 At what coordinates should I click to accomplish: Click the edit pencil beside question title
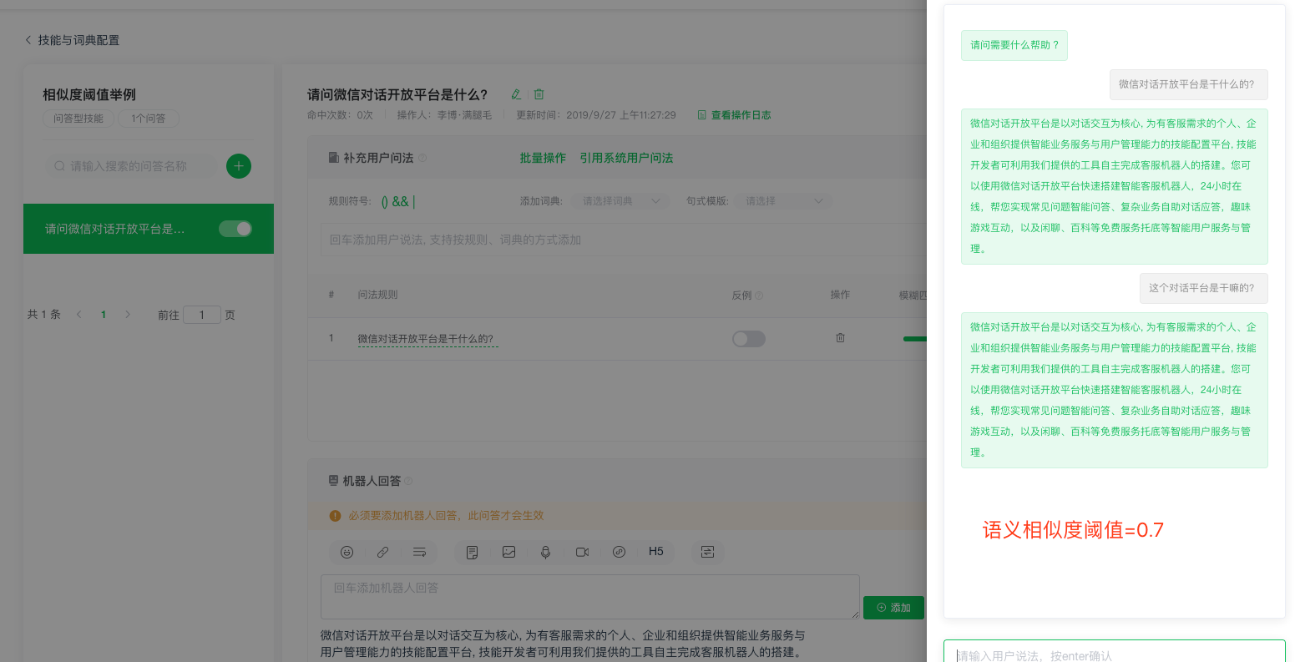[x=516, y=94]
